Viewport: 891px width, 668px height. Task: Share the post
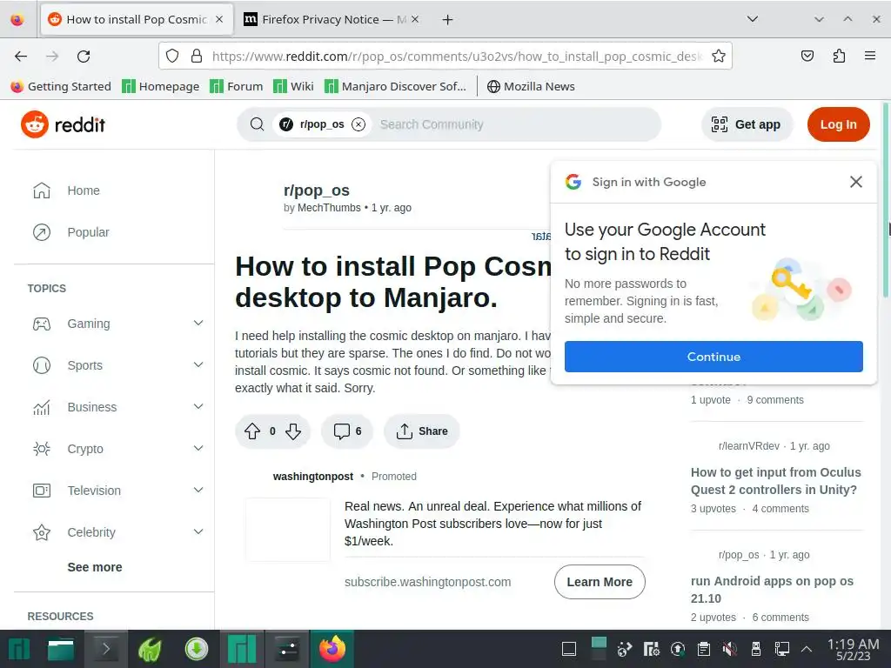422,431
